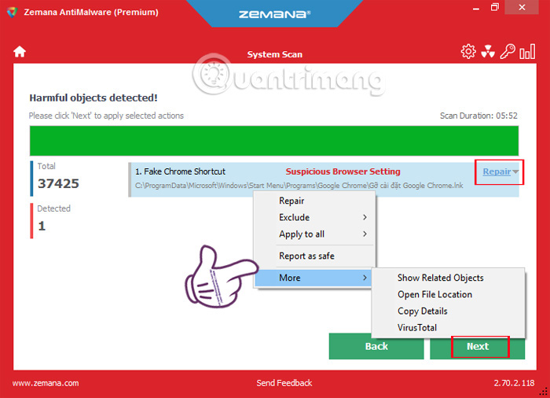
Task: Choose Repair from the context menu
Action: (314, 201)
